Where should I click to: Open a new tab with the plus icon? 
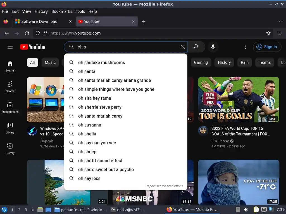coord(144,22)
